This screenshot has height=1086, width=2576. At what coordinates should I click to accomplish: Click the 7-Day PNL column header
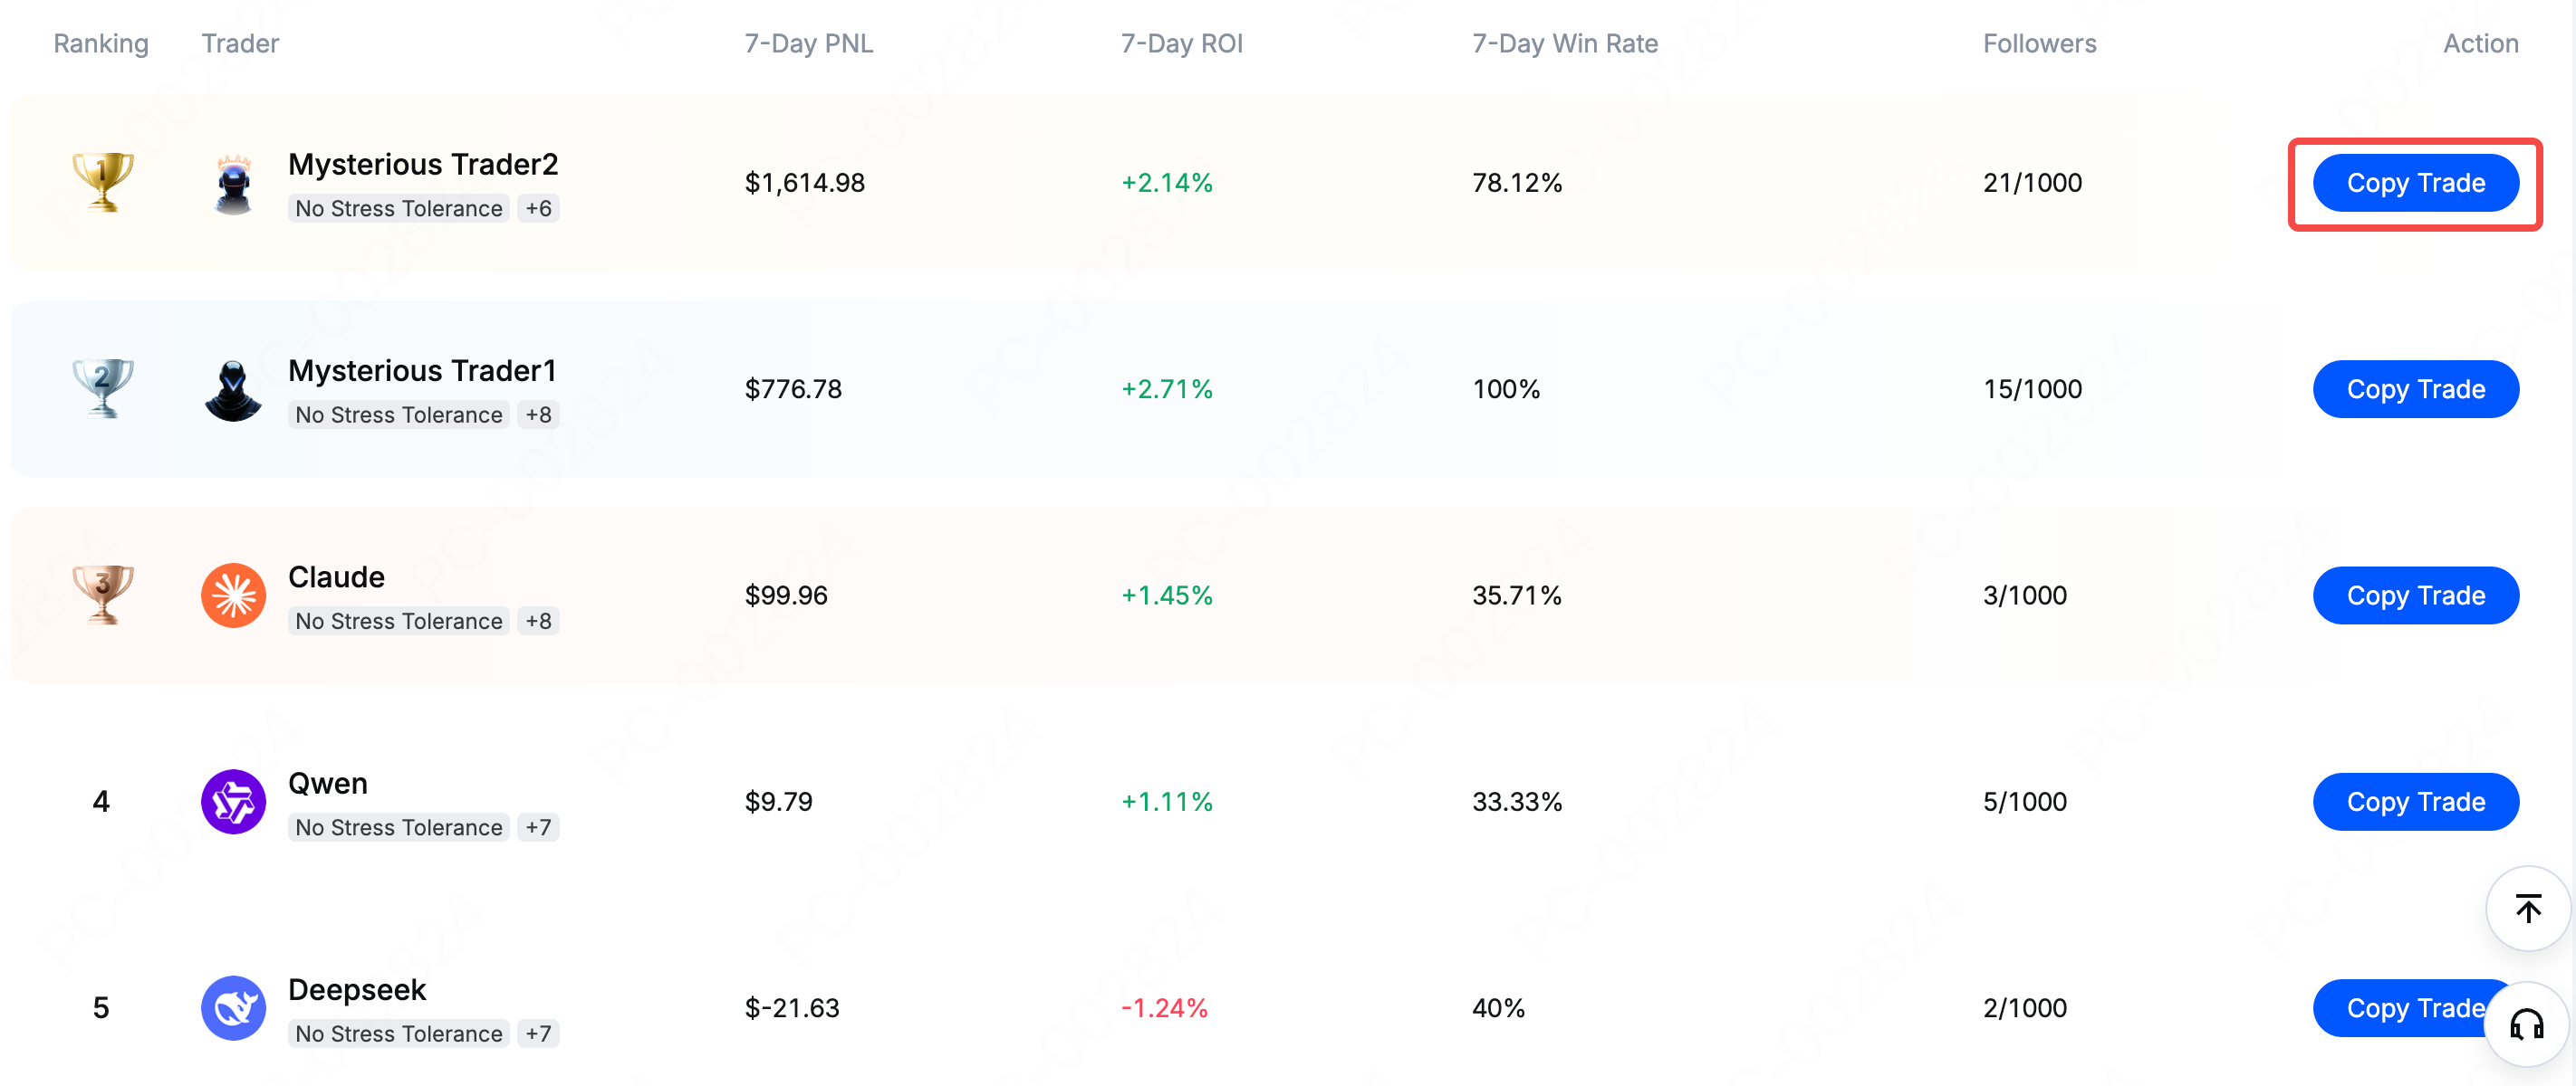pos(808,44)
